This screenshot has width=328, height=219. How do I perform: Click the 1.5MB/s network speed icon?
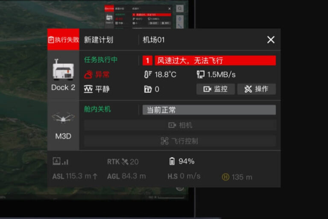coord(200,74)
